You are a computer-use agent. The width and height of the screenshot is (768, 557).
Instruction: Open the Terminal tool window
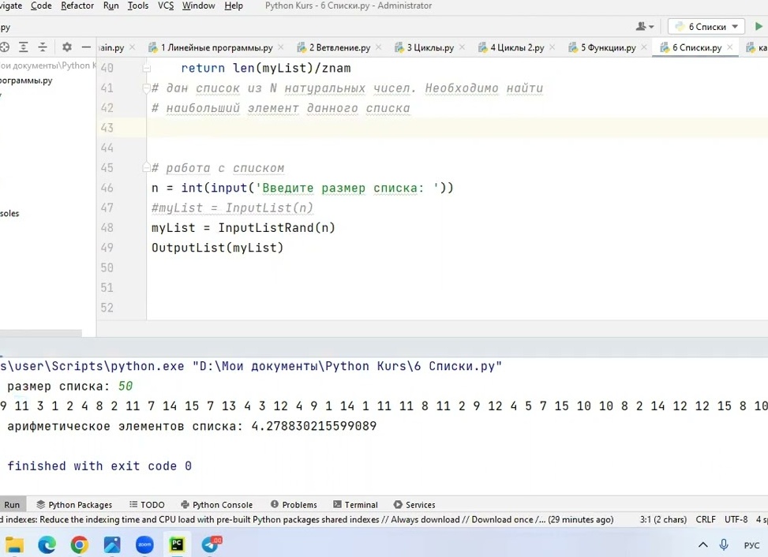356,505
